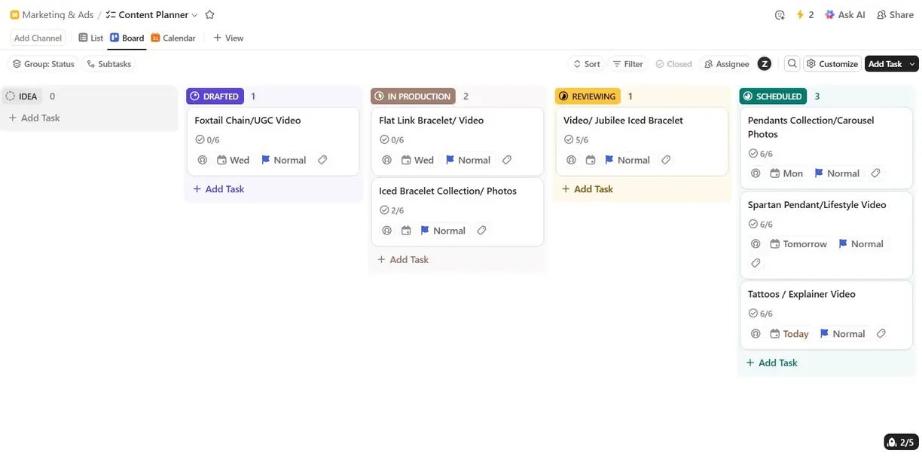Image resolution: width=922 pixels, height=456 pixels.
Task: Add Task in the REVIEWING column
Action: (x=587, y=189)
